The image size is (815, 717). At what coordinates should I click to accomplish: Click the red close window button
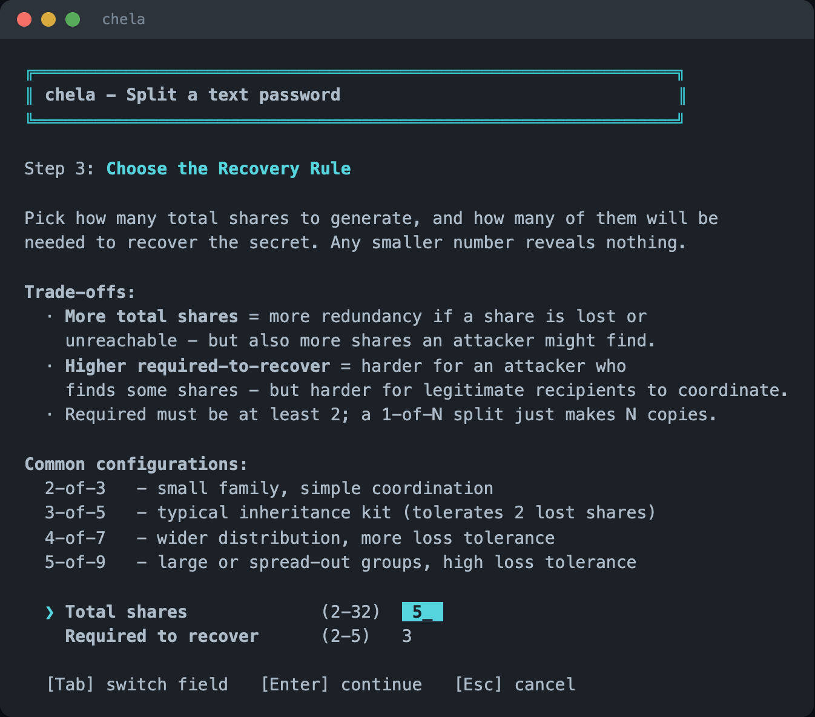coord(24,19)
